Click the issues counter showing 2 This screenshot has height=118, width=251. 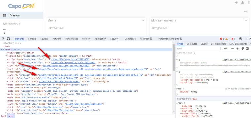[233, 39]
